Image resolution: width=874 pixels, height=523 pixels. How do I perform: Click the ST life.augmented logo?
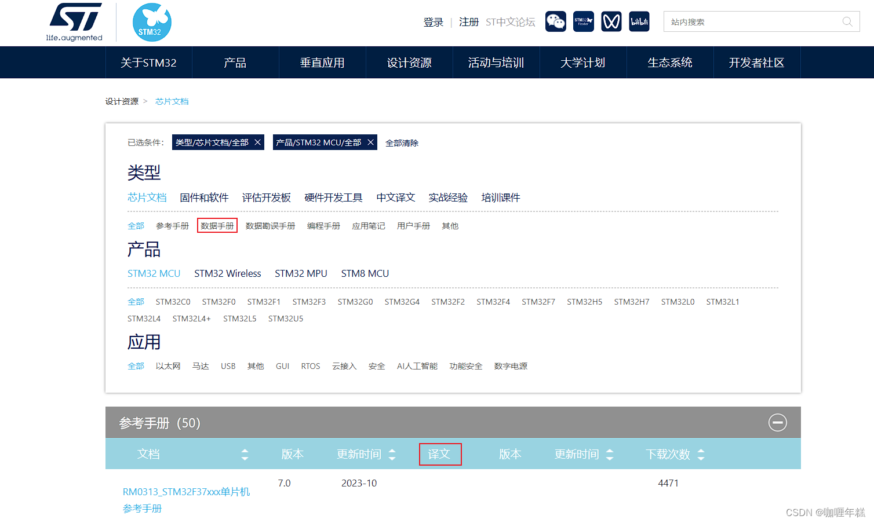pyautogui.click(x=74, y=22)
